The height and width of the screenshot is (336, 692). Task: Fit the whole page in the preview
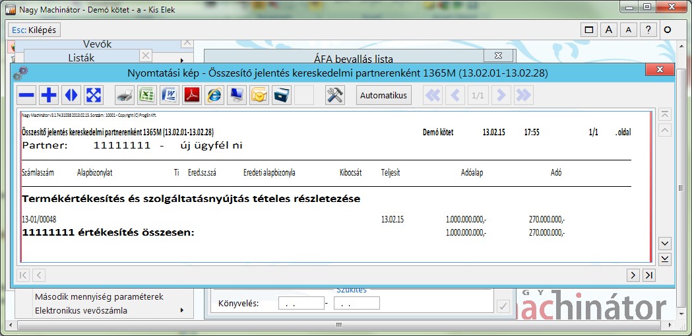94,95
